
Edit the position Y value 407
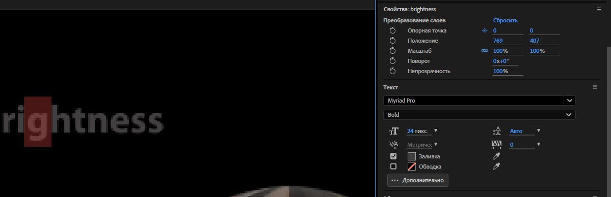544,41
